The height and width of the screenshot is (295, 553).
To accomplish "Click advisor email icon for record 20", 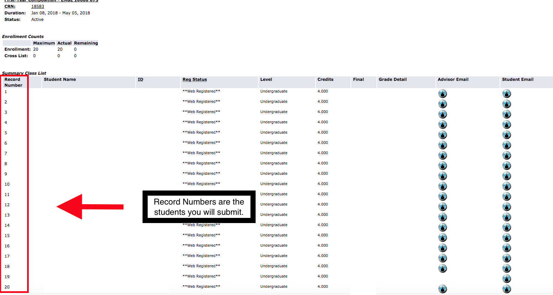I will pyautogui.click(x=442, y=289).
